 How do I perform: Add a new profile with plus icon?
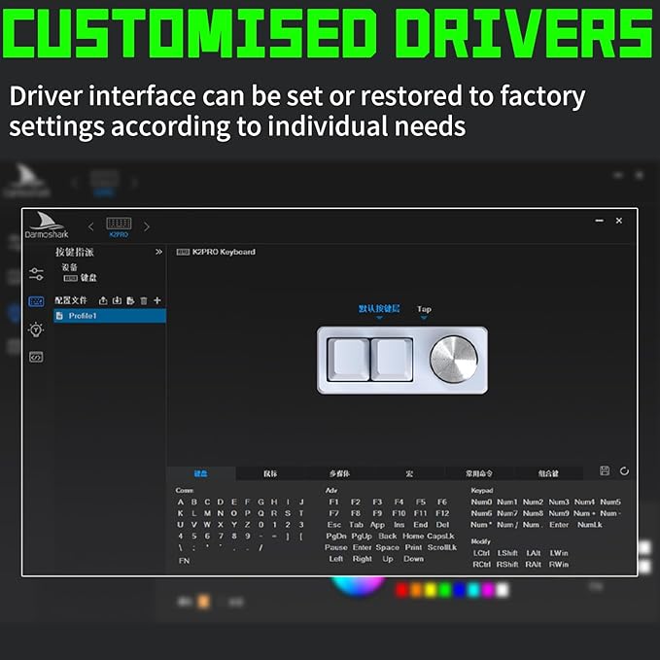coord(157,300)
